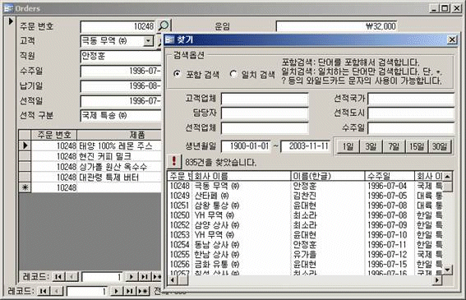The width and height of the screenshot is (466, 300).
Task: Click the 7일 date range button
Action: pos(394,146)
